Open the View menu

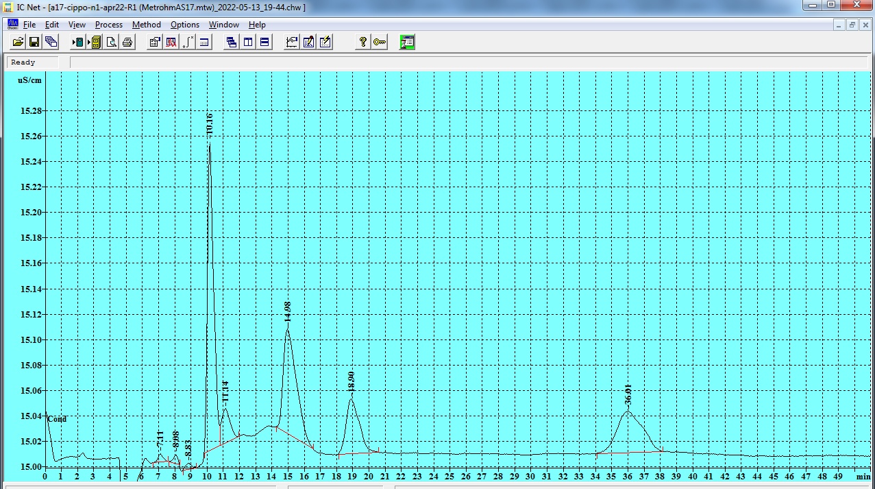coord(77,25)
